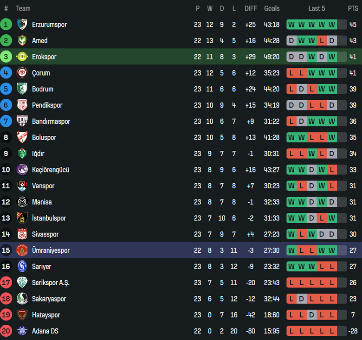Screen dimensions: 362x340
Task: Click the Çorum club badge
Action: click(x=22, y=73)
